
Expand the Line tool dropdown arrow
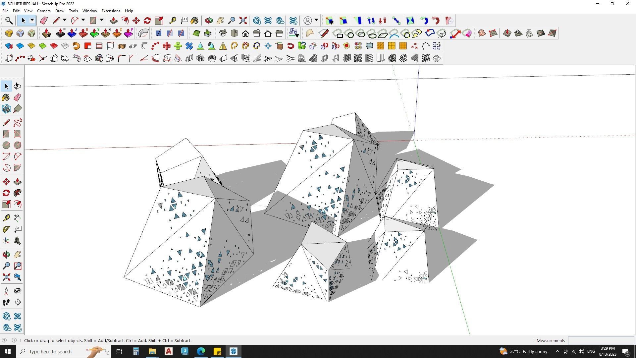tap(65, 21)
